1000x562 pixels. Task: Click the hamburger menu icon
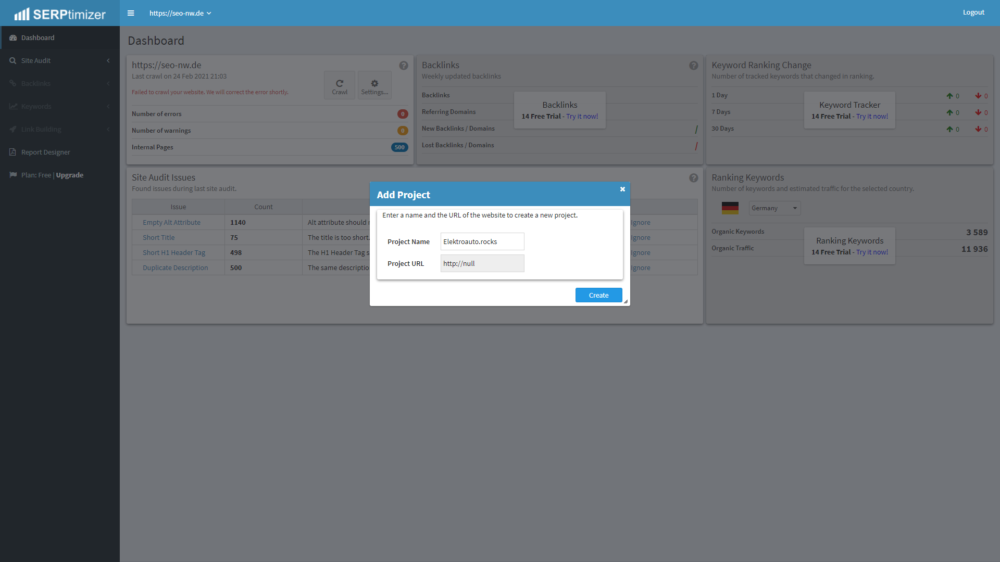pyautogui.click(x=131, y=13)
